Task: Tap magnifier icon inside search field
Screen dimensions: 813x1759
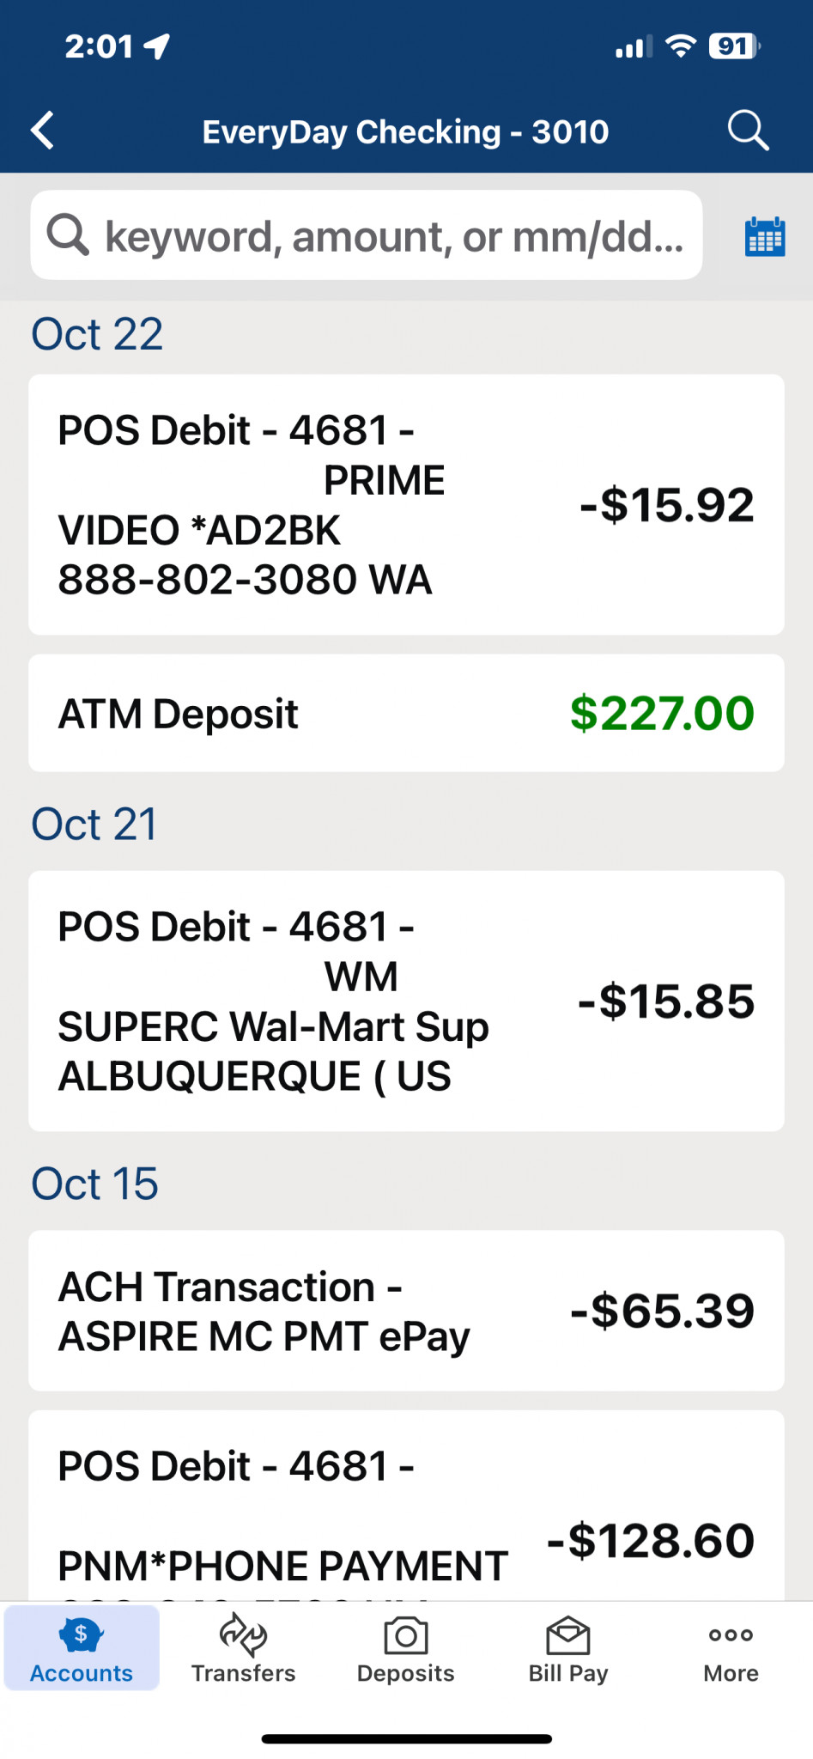Action: click(68, 235)
